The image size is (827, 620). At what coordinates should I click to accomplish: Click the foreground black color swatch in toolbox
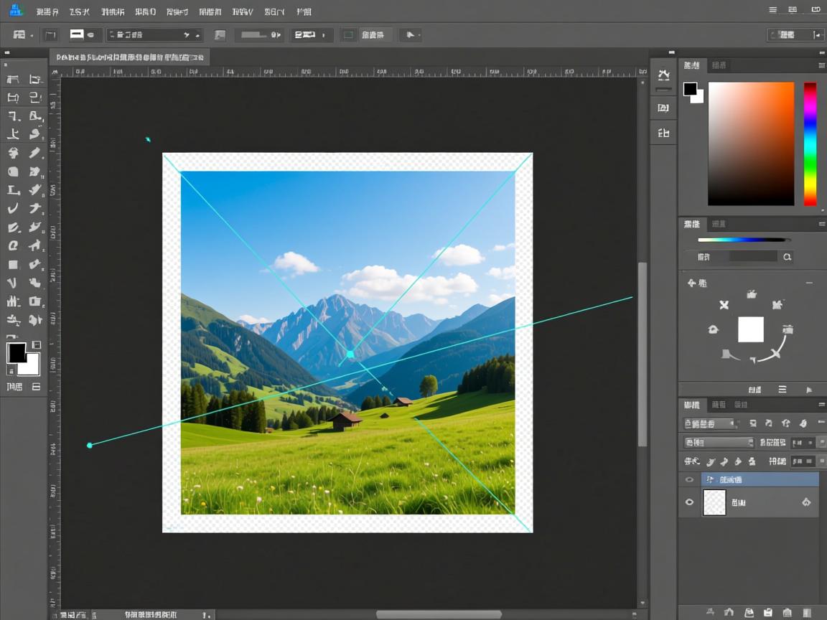pos(17,352)
